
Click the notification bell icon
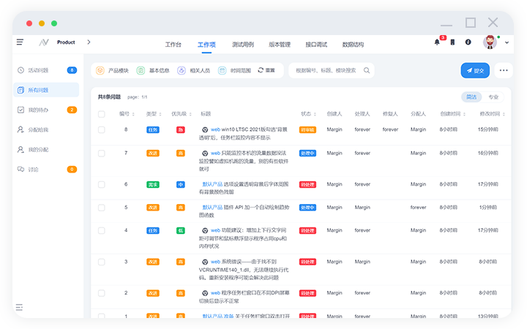tap(437, 42)
